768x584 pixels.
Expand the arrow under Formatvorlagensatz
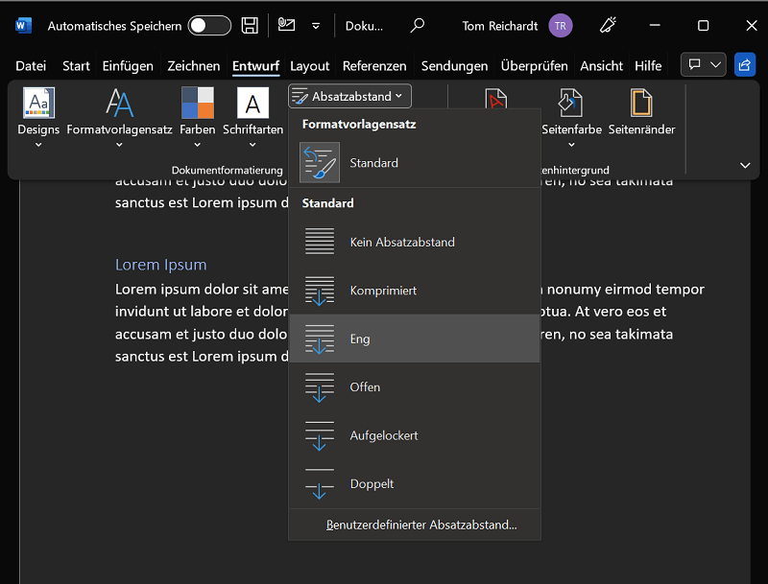(x=119, y=145)
